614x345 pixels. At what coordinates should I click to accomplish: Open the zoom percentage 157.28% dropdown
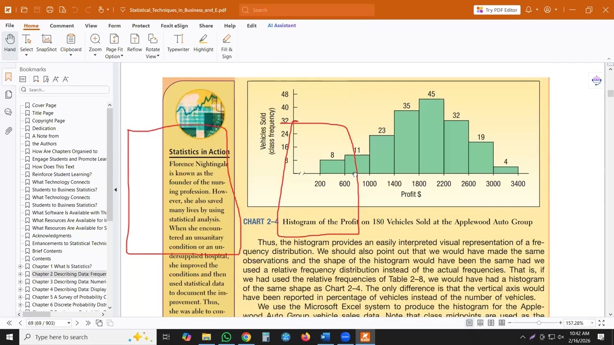(x=591, y=323)
